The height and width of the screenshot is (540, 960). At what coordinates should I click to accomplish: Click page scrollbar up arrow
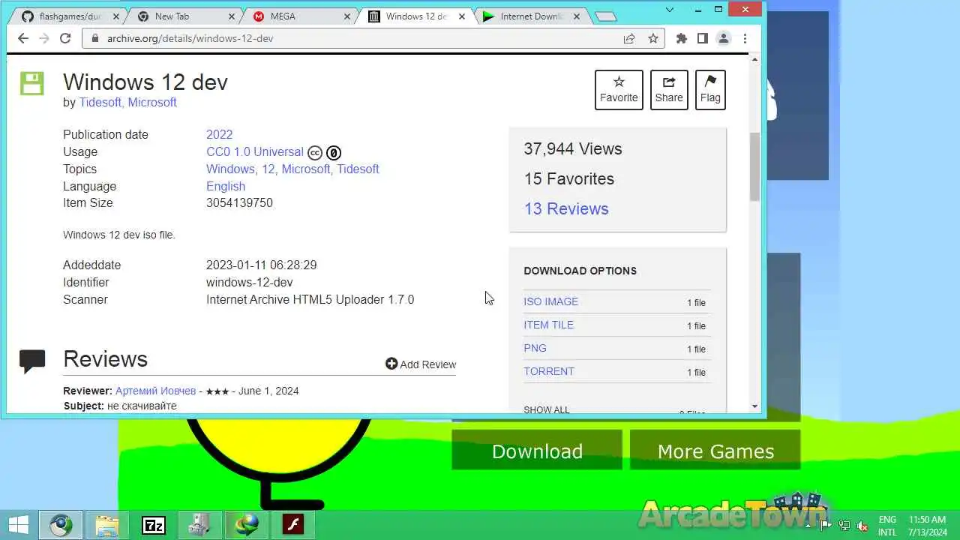coord(754,59)
